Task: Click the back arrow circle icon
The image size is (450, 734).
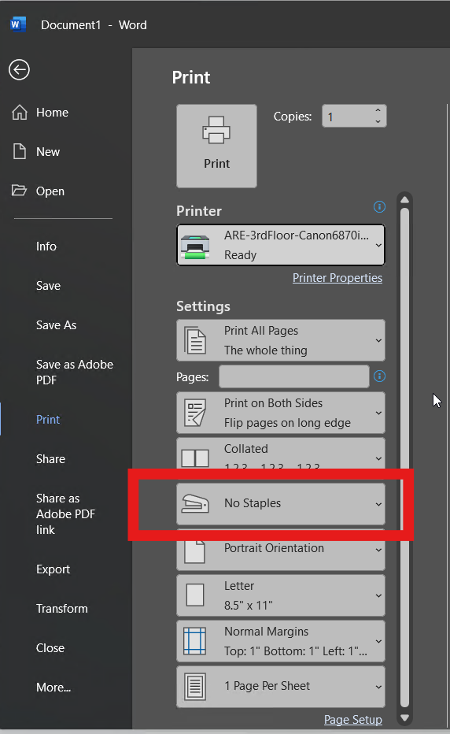Action: pos(19,70)
